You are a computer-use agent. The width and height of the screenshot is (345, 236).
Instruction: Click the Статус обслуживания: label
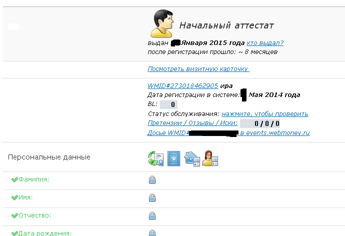(183, 114)
